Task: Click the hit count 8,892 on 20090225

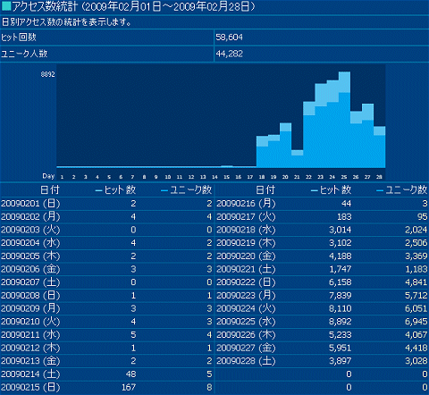Action: (x=341, y=322)
